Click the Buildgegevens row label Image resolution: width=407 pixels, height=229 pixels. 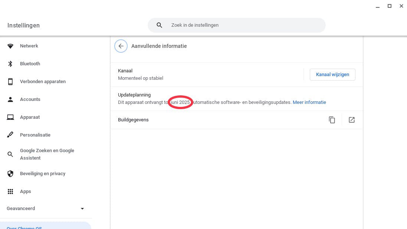pyautogui.click(x=133, y=120)
